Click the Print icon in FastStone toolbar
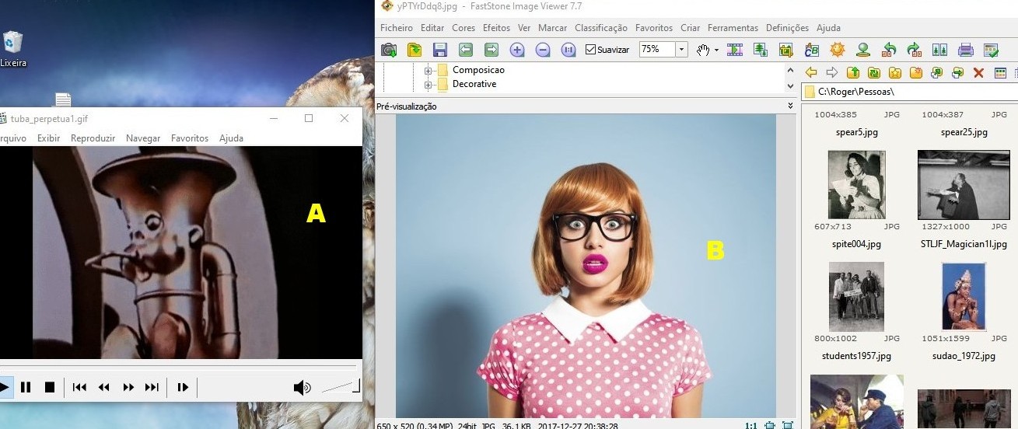The width and height of the screenshot is (1018, 429). pyautogui.click(x=965, y=50)
